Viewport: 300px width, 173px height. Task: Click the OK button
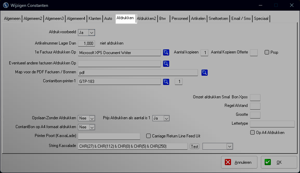coord(279,162)
